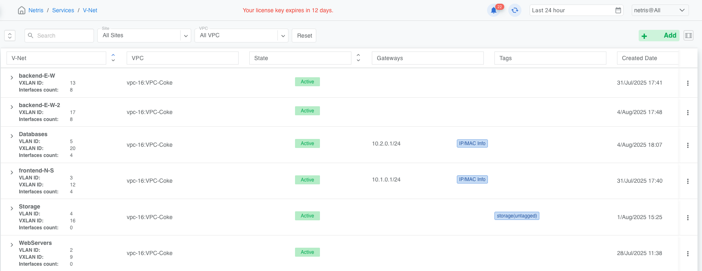Open the netris@All user menu
Screen dimensions: 702x271
pos(660,10)
